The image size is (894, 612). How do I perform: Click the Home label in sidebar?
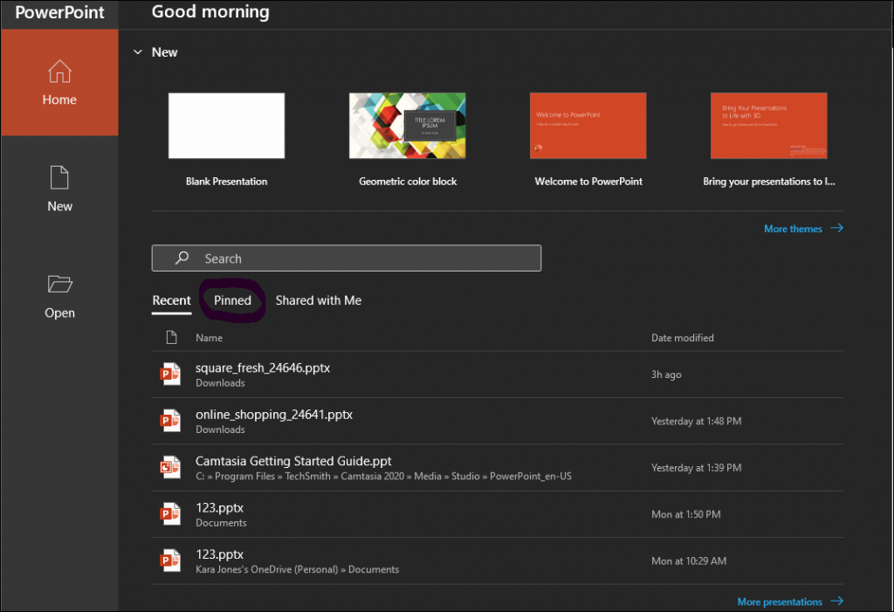point(59,100)
